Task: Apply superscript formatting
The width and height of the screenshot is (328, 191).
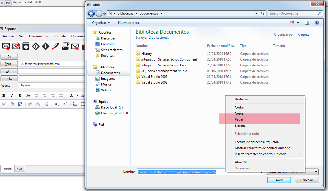Action: click(65, 104)
